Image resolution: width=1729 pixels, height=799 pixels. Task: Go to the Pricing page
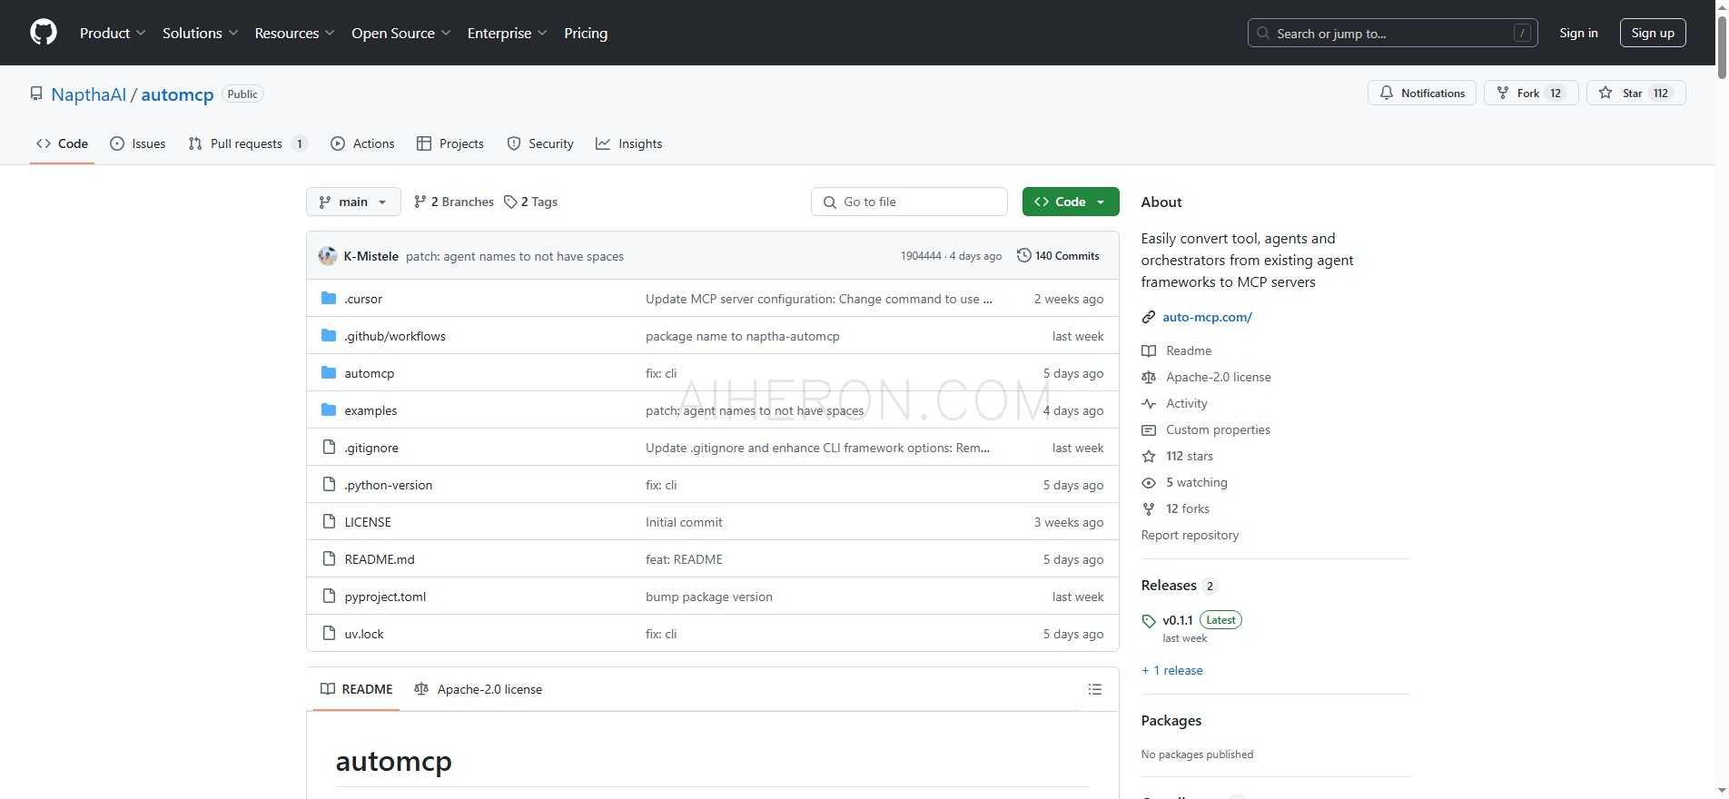pyautogui.click(x=586, y=33)
